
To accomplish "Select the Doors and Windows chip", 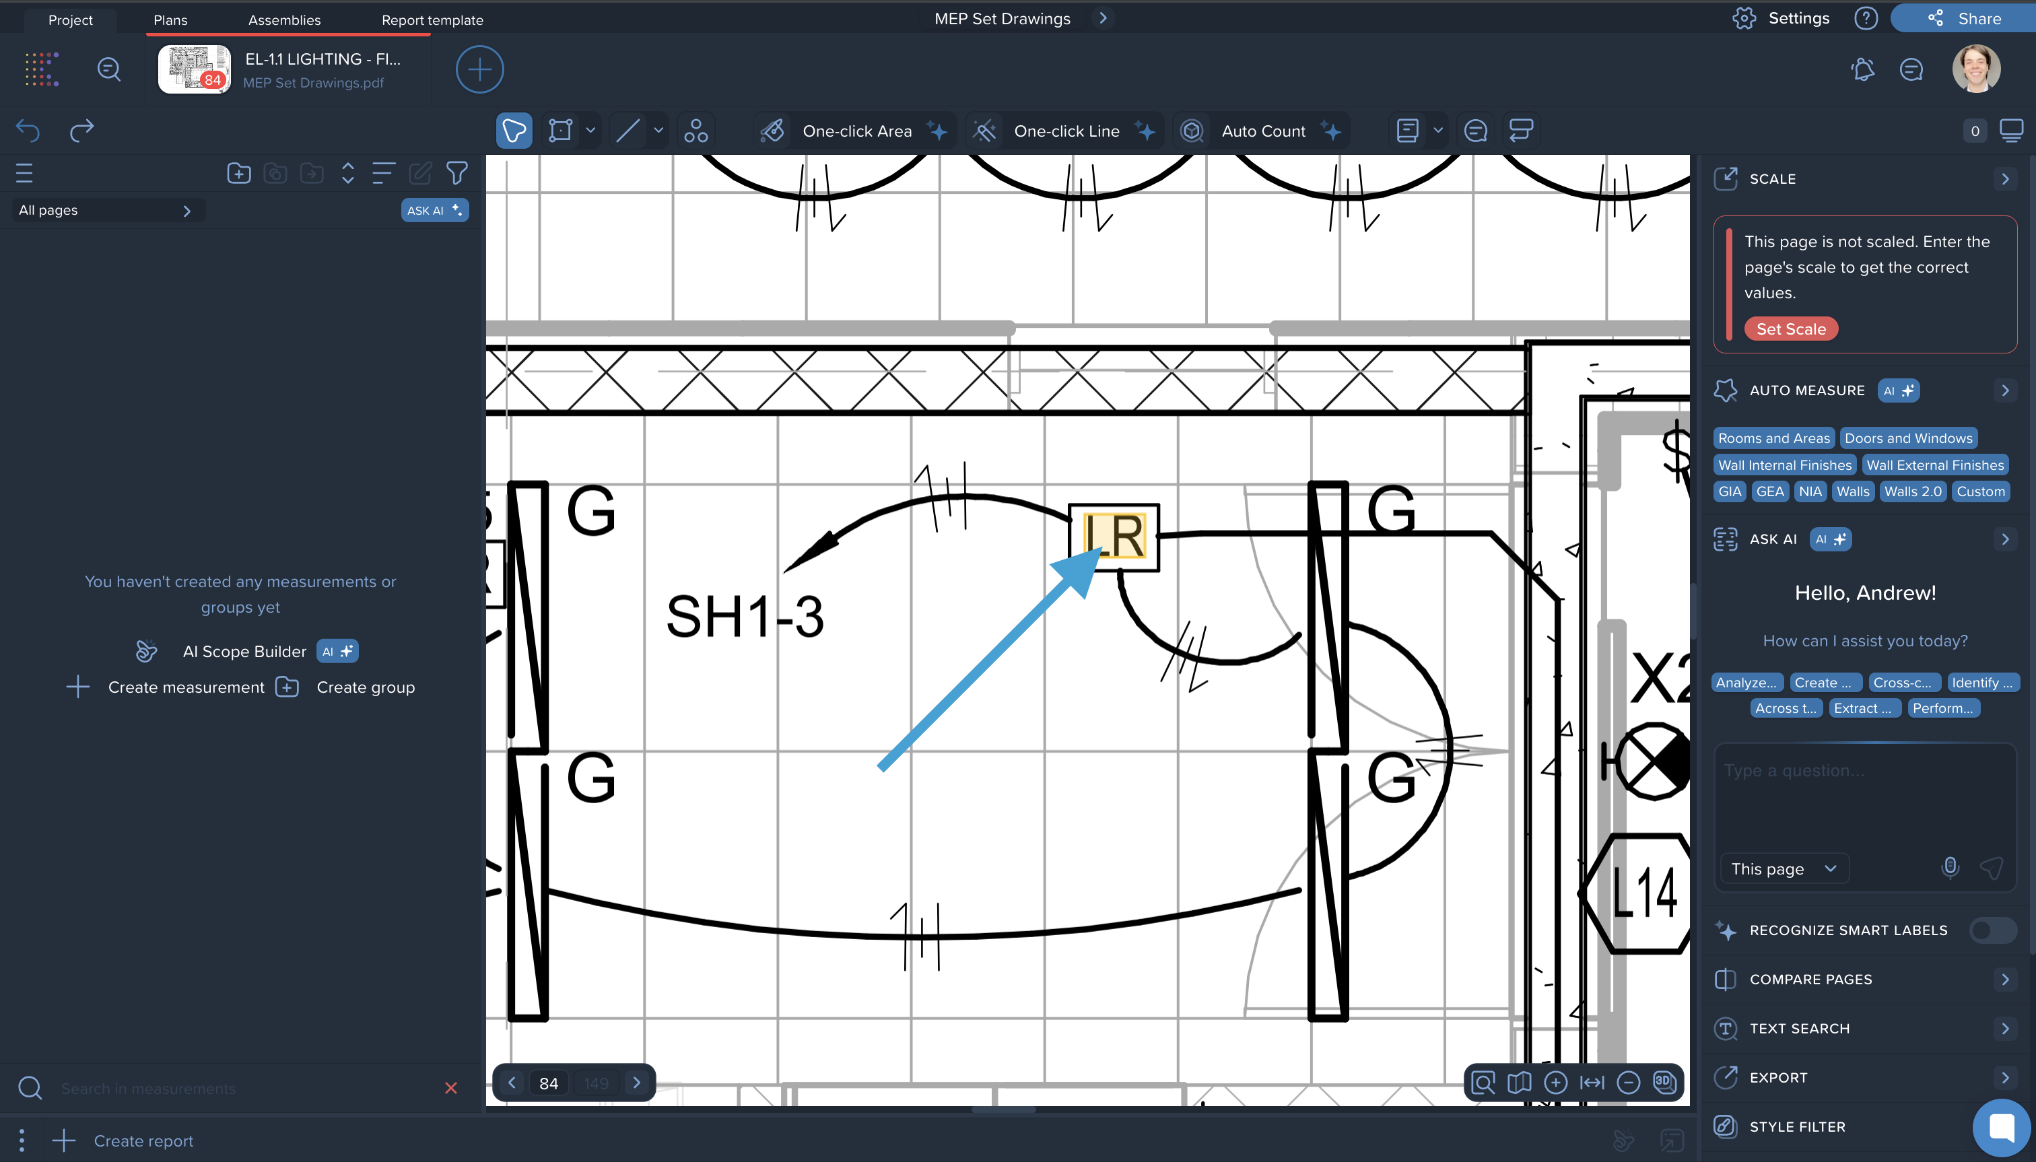I will [1907, 438].
